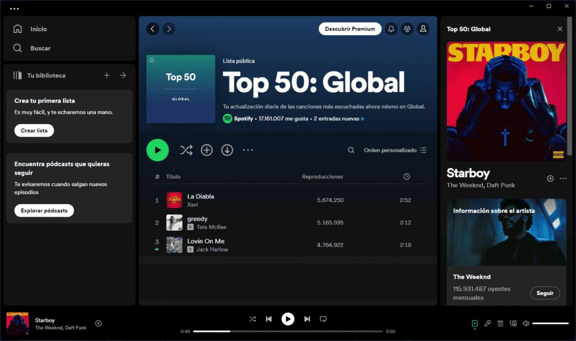Add playlist to library plus icon
576x341 pixels.
pos(207,150)
